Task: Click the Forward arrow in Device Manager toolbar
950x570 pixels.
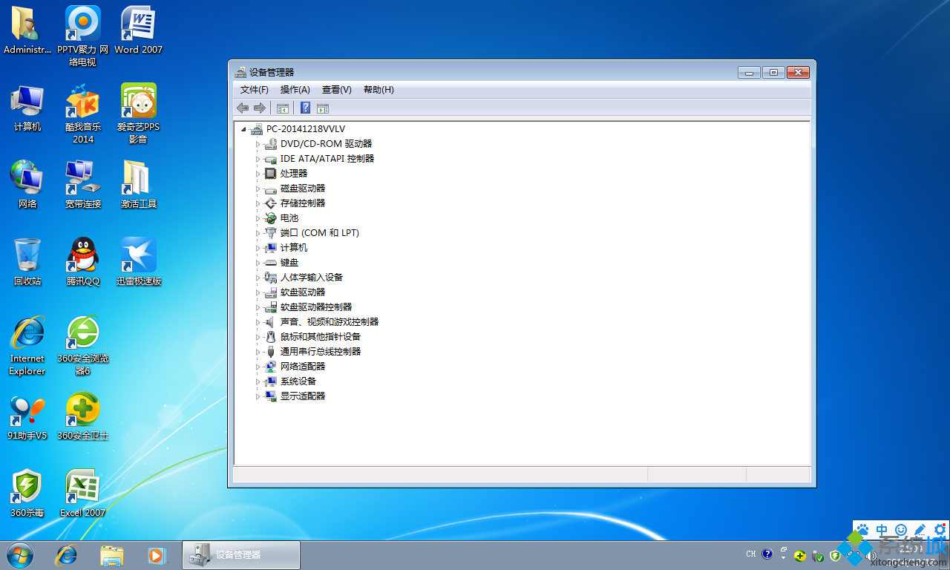Action: tap(259, 108)
